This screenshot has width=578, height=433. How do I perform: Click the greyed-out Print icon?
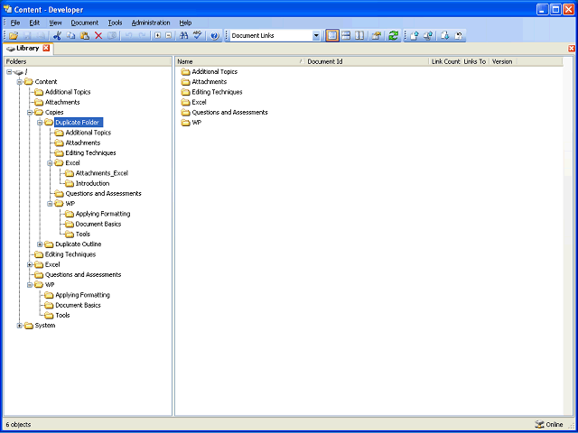41,36
